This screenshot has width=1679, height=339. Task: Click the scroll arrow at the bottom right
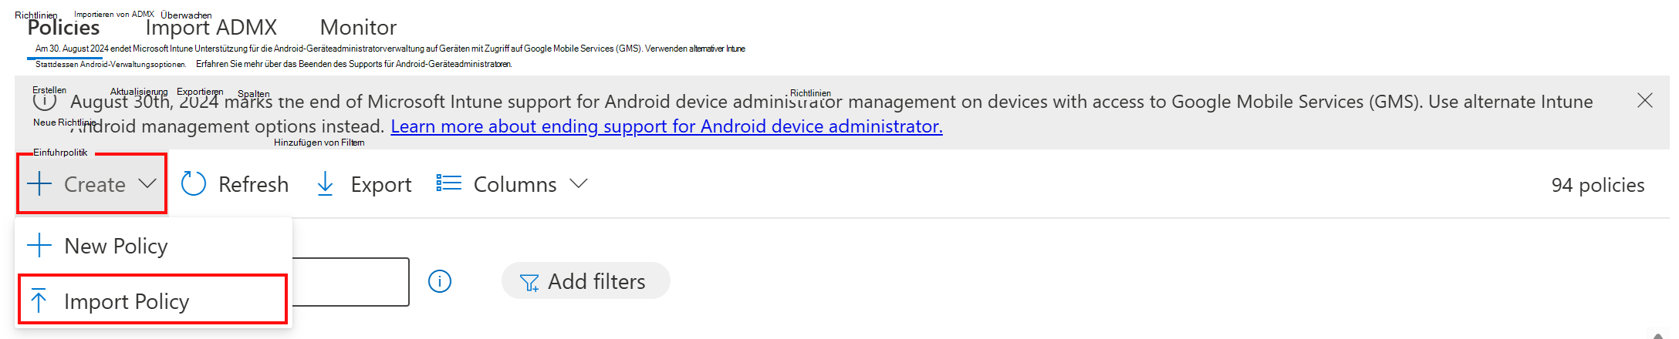1657,334
